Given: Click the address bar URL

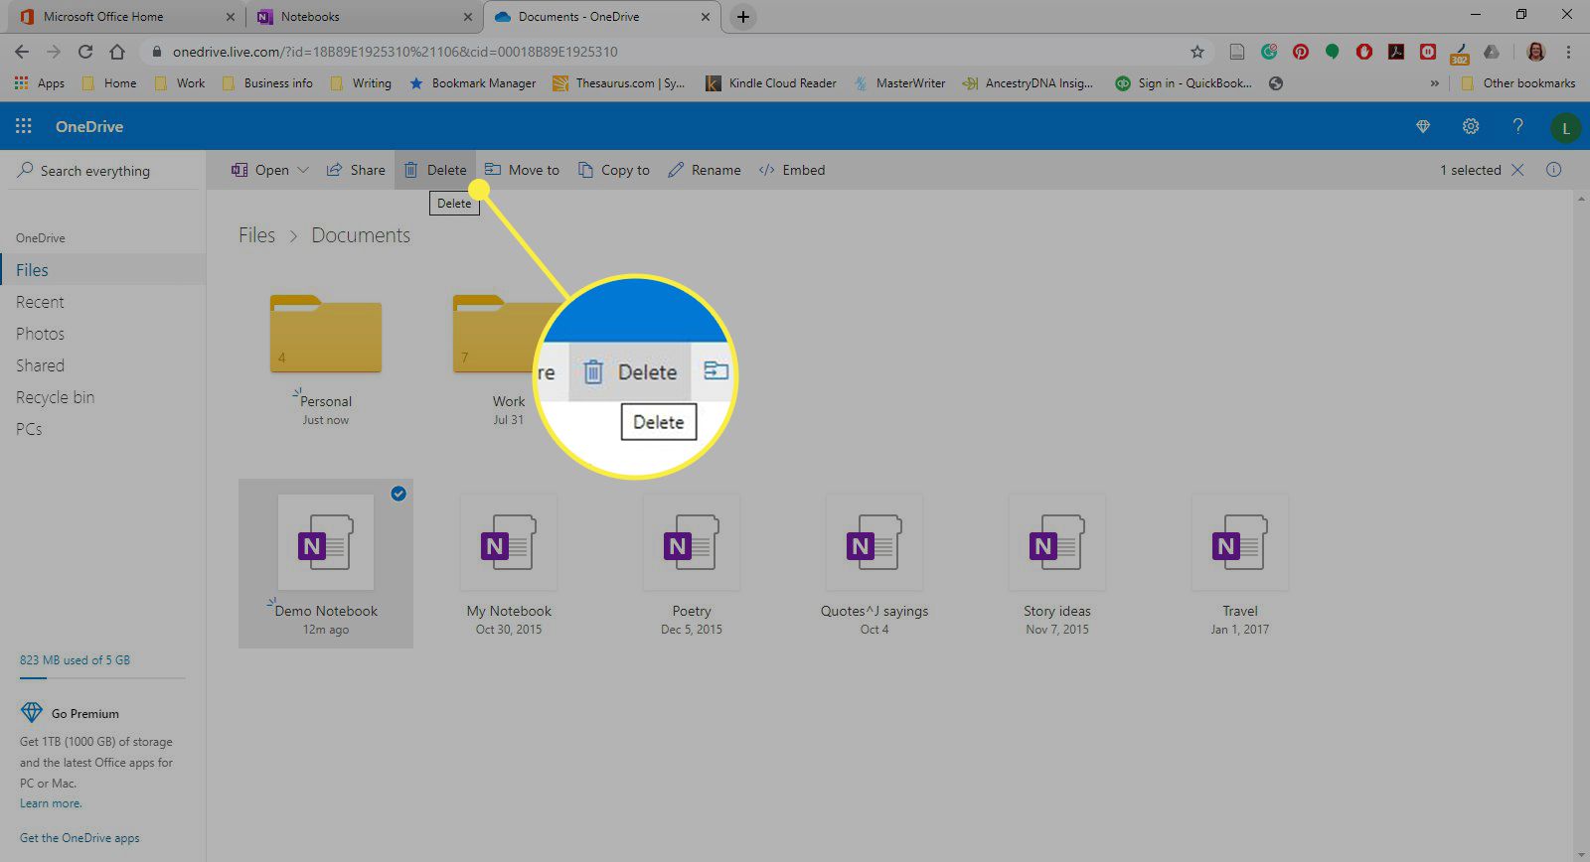Looking at the screenshot, I should [x=395, y=52].
